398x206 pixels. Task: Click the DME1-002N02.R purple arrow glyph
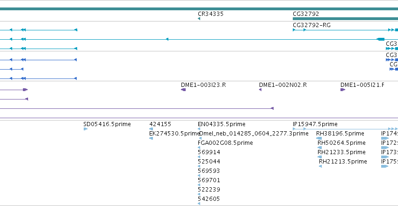(260, 90)
